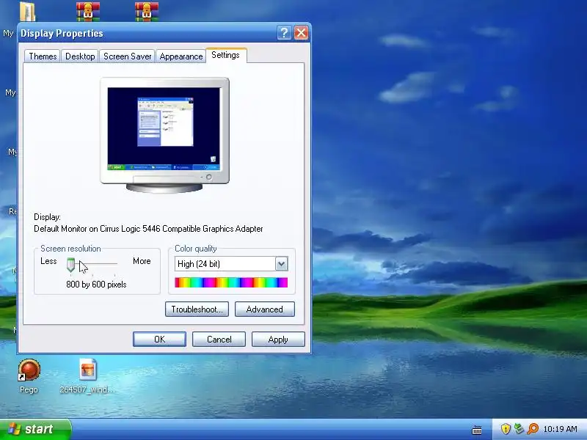Apply the display settings
The height and width of the screenshot is (440, 587).
[278, 340]
